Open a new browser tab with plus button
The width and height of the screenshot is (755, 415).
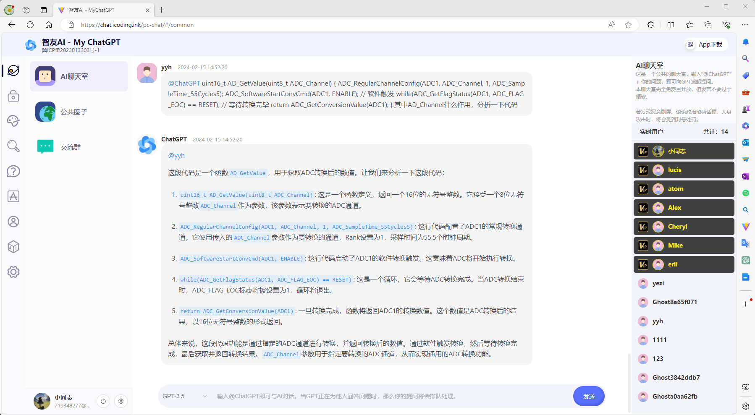[x=162, y=10]
